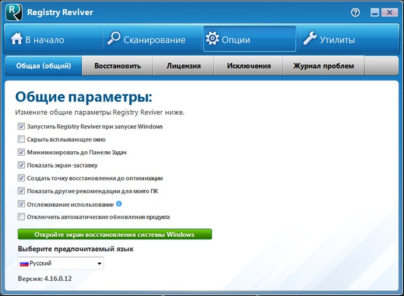The height and width of the screenshot is (296, 404).
Task: Click the wrench icon for Утилиты
Action: tap(309, 40)
